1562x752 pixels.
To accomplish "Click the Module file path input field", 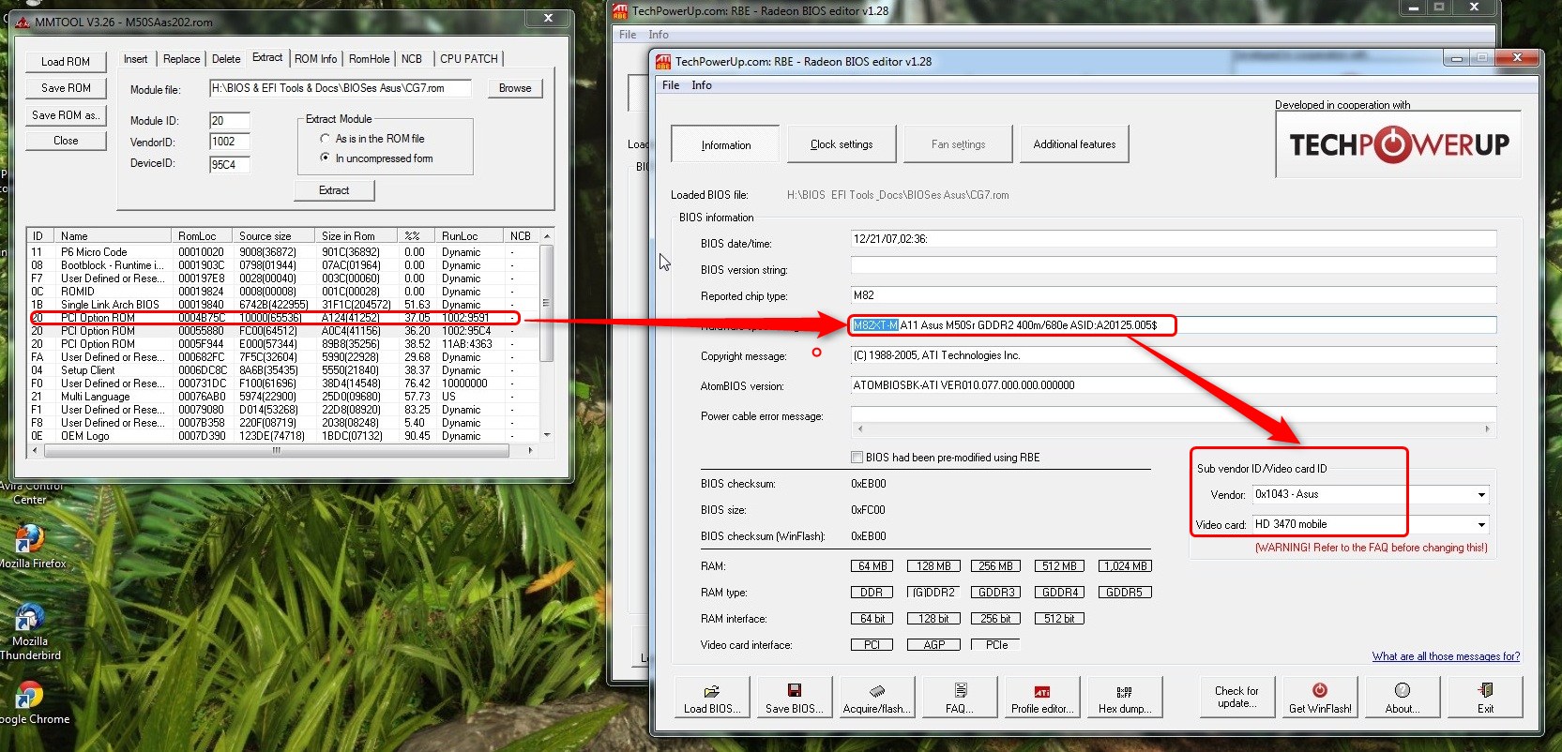I will coord(341,88).
